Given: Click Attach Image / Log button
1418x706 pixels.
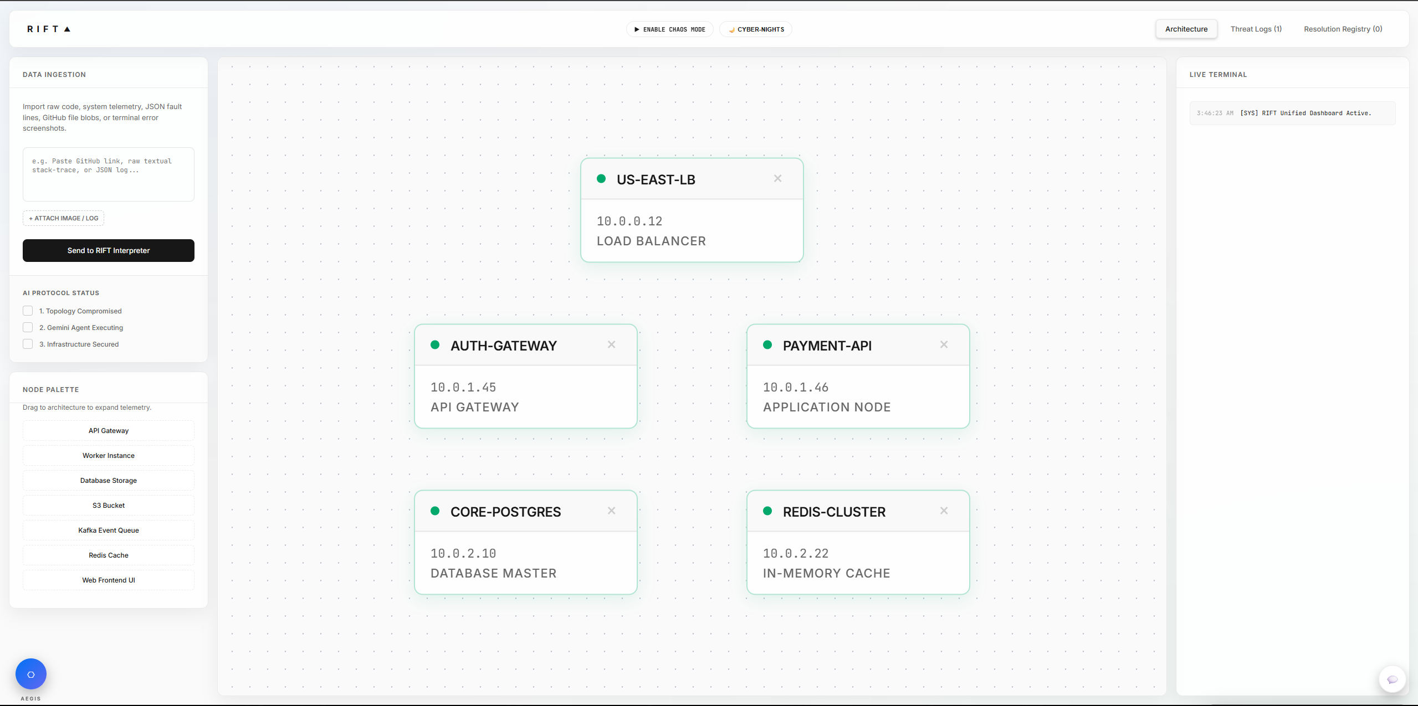Looking at the screenshot, I should 63,218.
